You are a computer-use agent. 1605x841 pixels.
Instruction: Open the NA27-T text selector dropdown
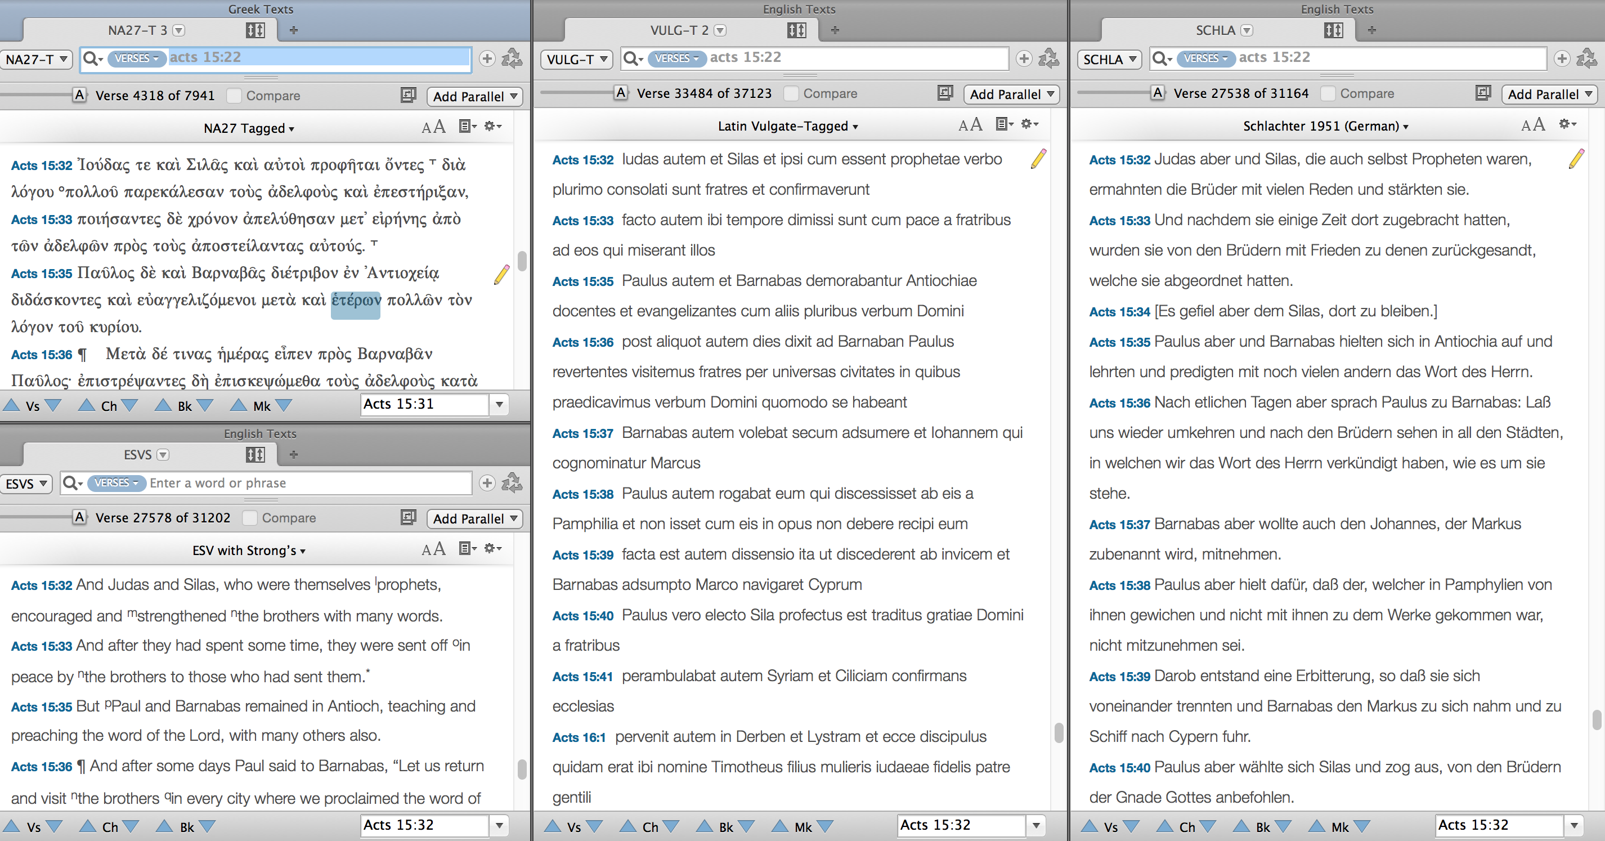coord(37,59)
